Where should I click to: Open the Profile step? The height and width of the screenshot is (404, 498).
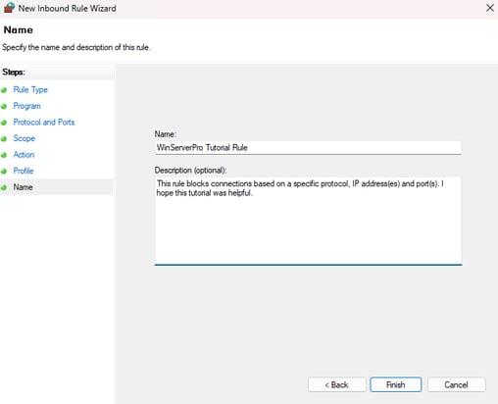click(x=24, y=171)
